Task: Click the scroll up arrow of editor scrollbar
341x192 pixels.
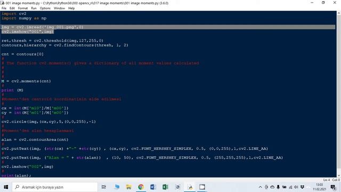Action: (x=339, y=13)
